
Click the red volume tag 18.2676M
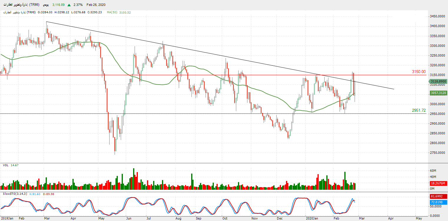(438, 183)
